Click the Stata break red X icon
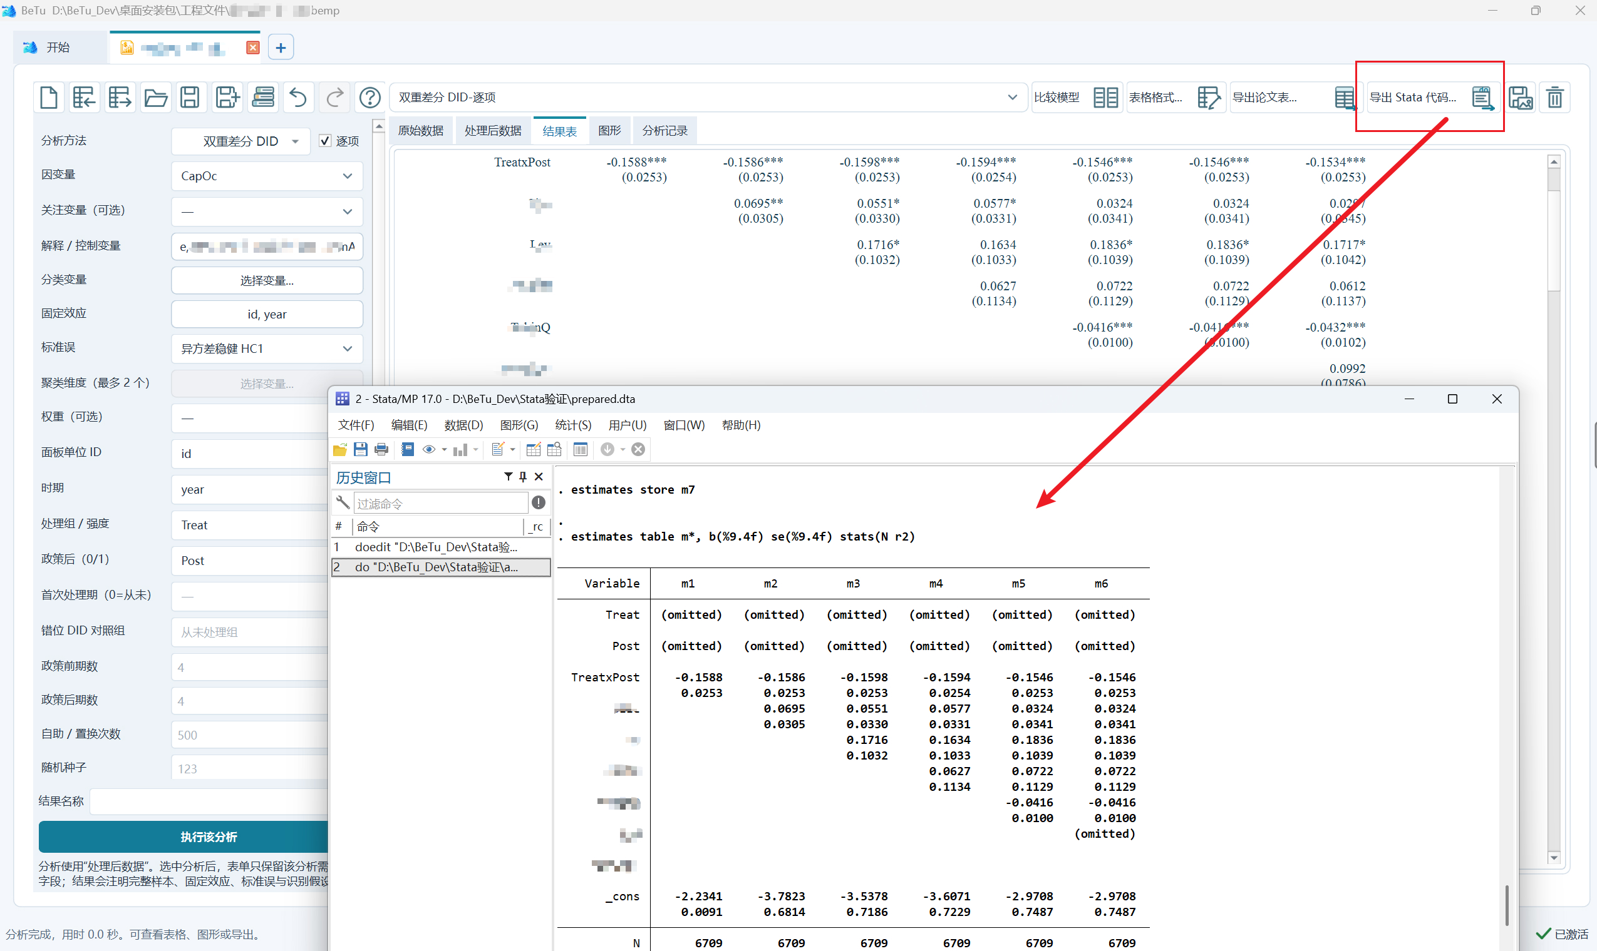Screen dimensions: 1597x951 coord(638,449)
